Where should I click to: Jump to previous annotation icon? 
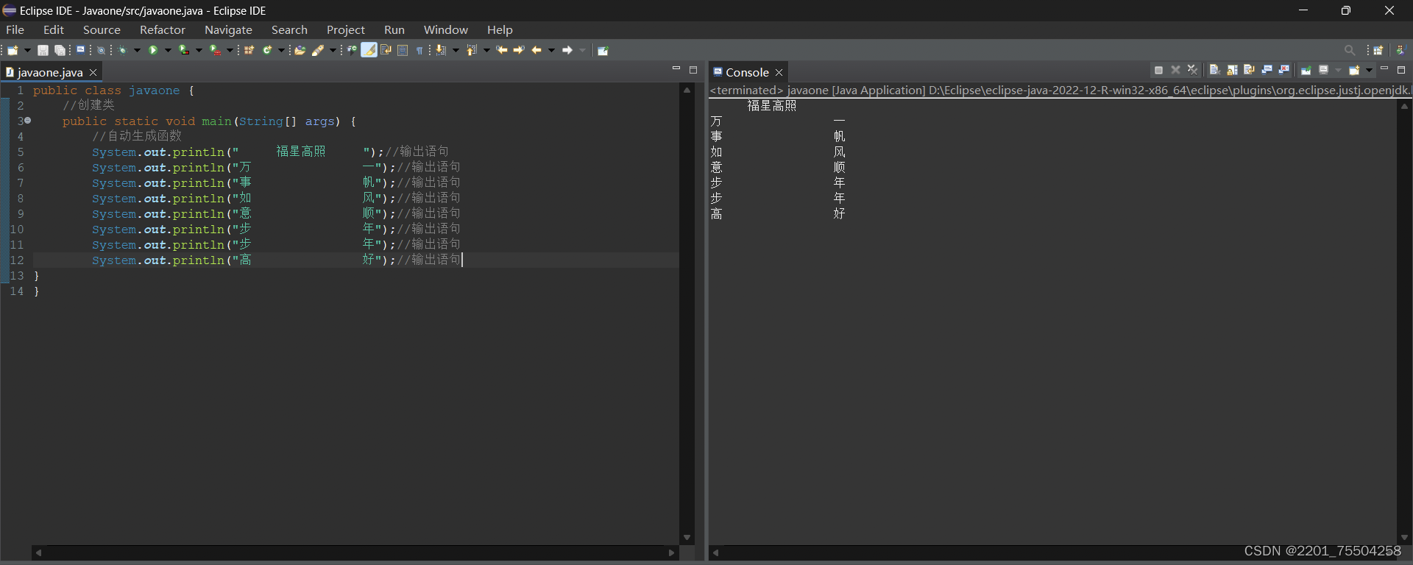472,50
